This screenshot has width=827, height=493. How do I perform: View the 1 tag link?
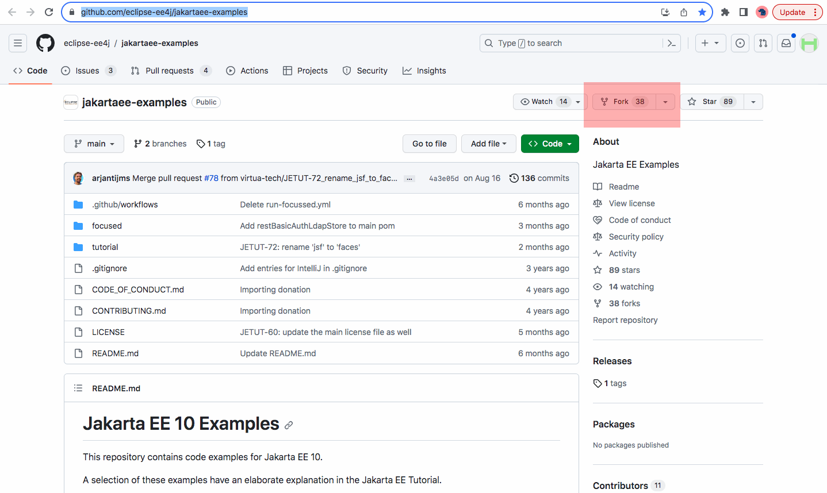[x=210, y=144]
